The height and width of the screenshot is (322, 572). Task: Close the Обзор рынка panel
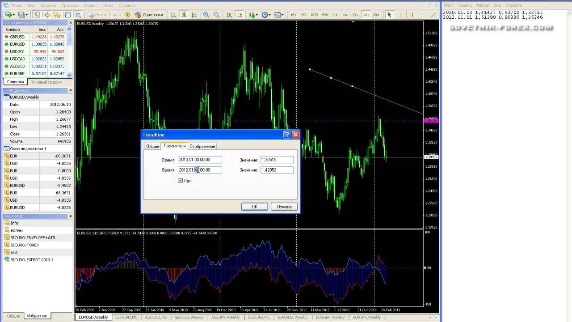[x=70, y=22]
